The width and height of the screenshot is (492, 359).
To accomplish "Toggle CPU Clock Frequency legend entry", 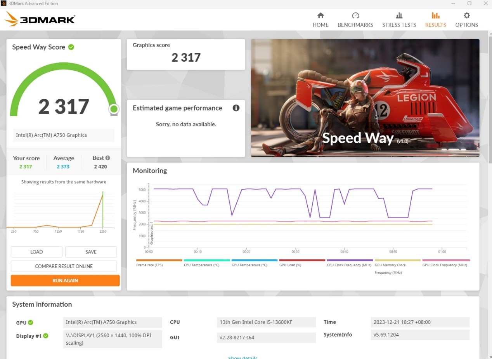I will [350, 263].
